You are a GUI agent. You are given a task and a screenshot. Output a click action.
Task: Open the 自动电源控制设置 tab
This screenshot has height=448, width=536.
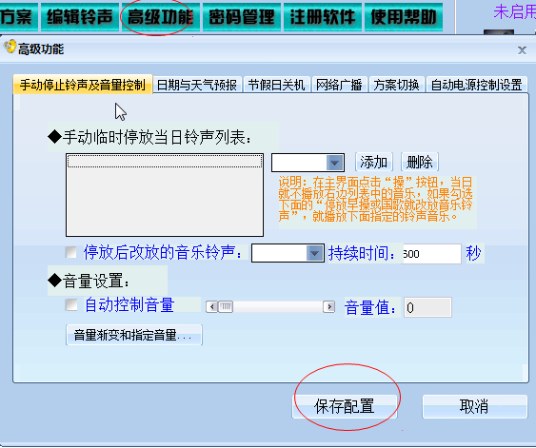pyautogui.click(x=477, y=85)
